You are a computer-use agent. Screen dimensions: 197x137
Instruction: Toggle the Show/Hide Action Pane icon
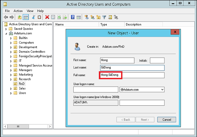[x=79, y=17]
